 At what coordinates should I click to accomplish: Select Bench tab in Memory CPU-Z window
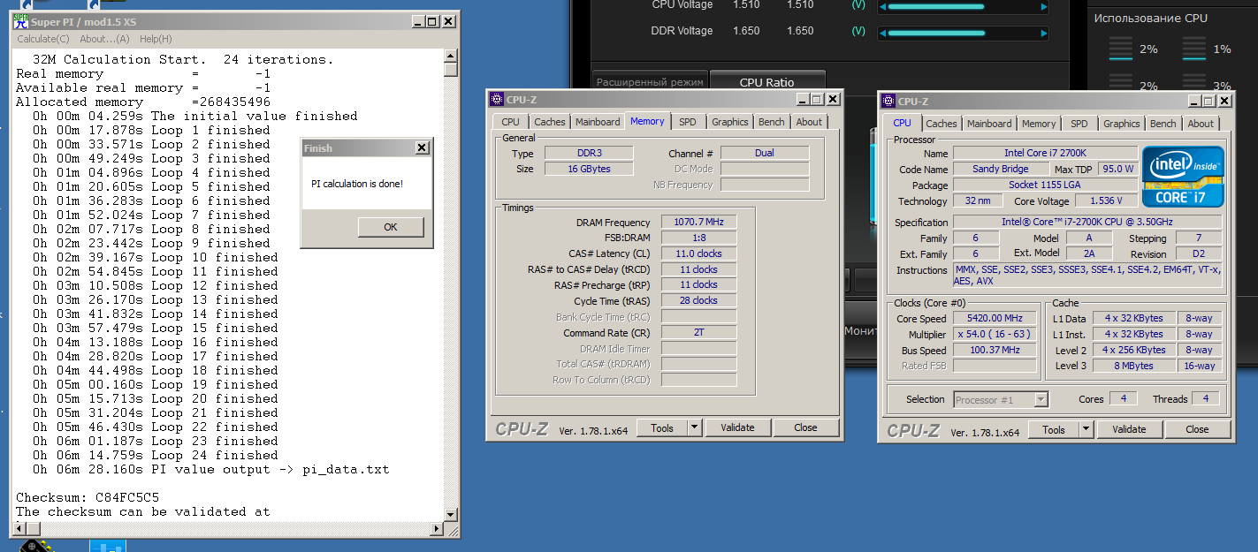pos(771,122)
